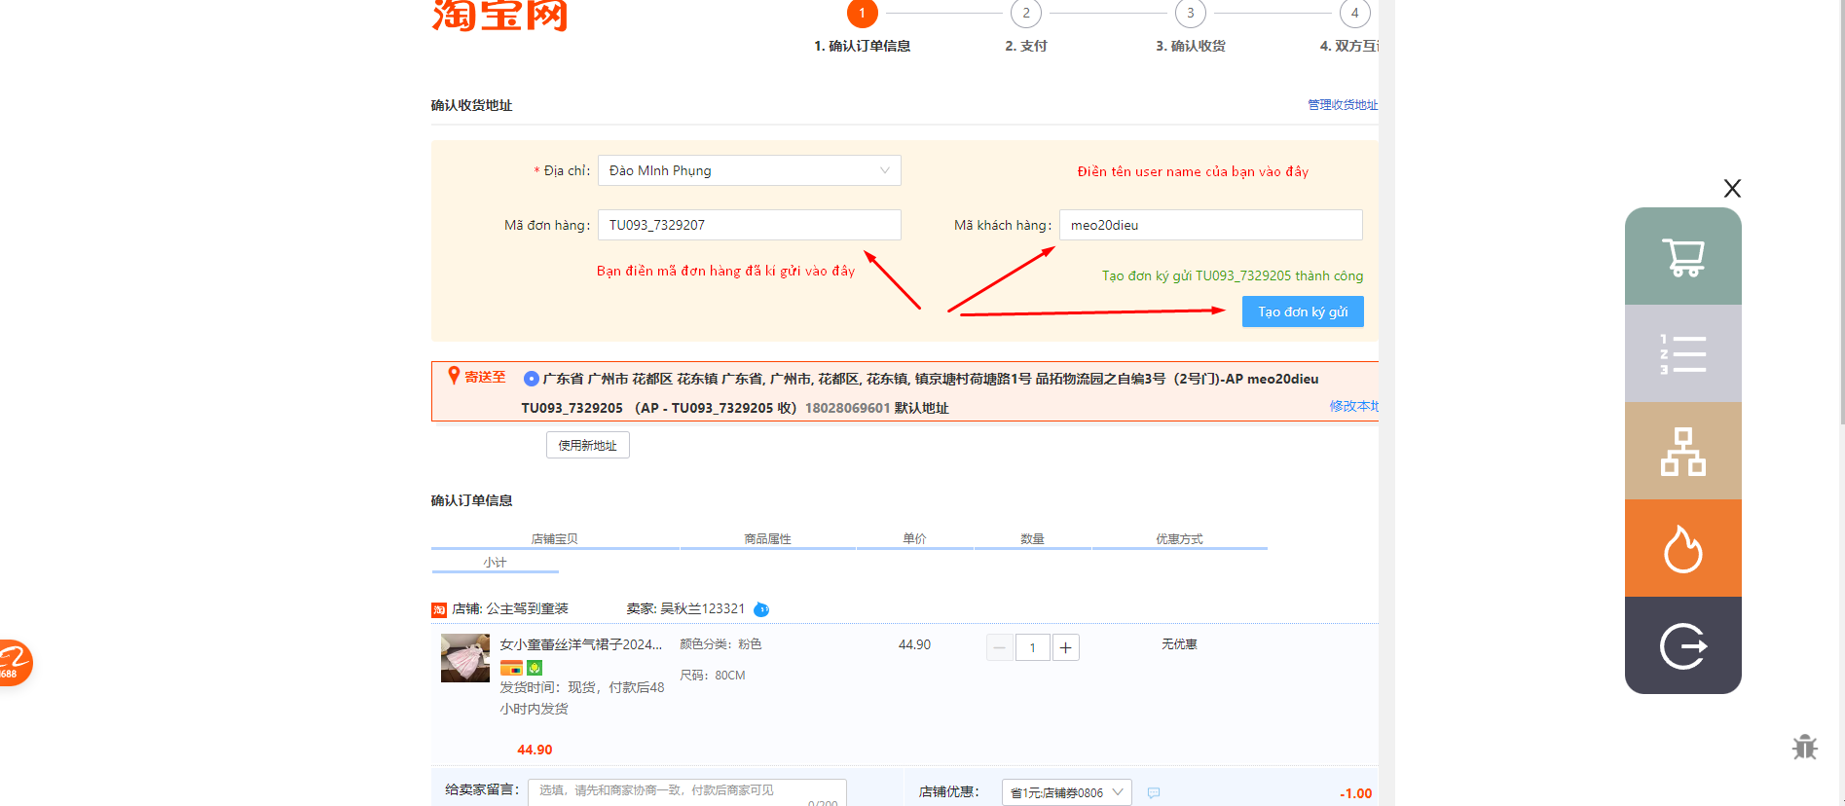Click the quantity field showing 1

click(x=1033, y=647)
